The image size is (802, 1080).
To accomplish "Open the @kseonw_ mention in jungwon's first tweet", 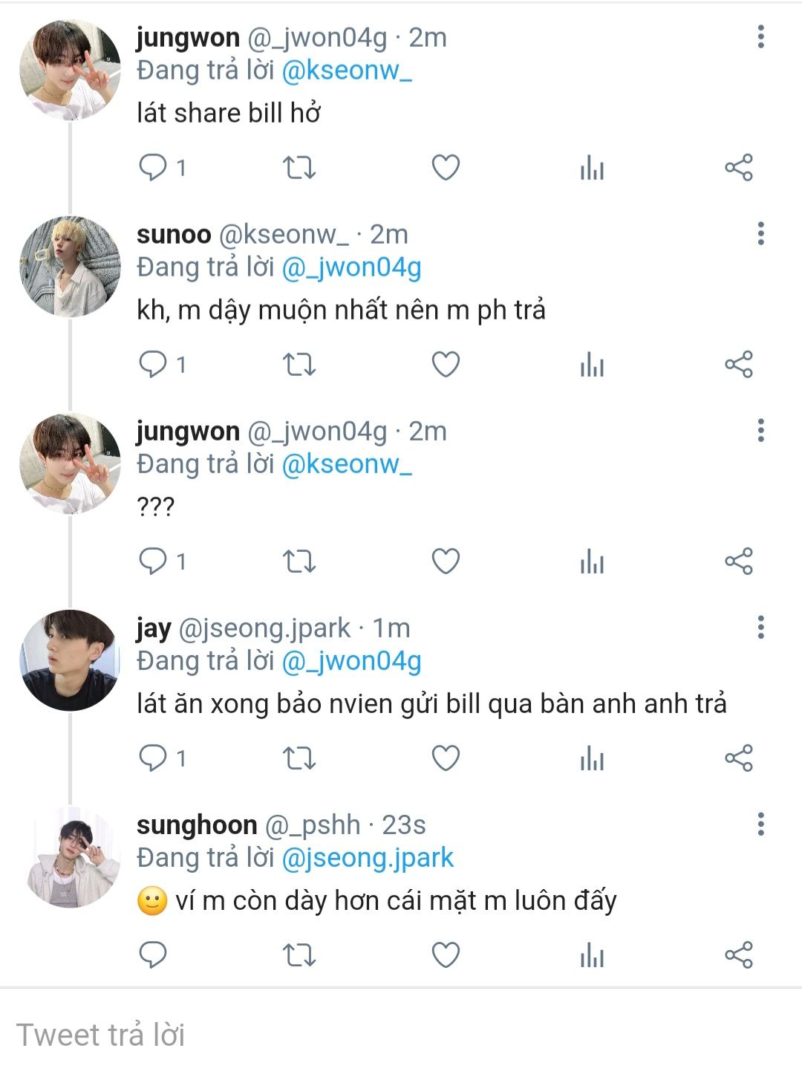I will (347, 71).
